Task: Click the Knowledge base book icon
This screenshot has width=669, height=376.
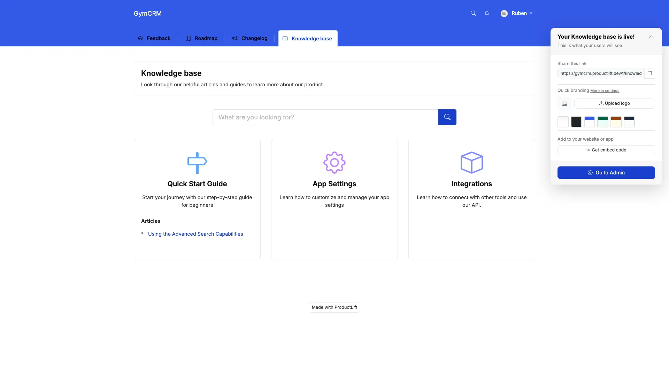Action: pyautogui.click(x=285, y=39)
